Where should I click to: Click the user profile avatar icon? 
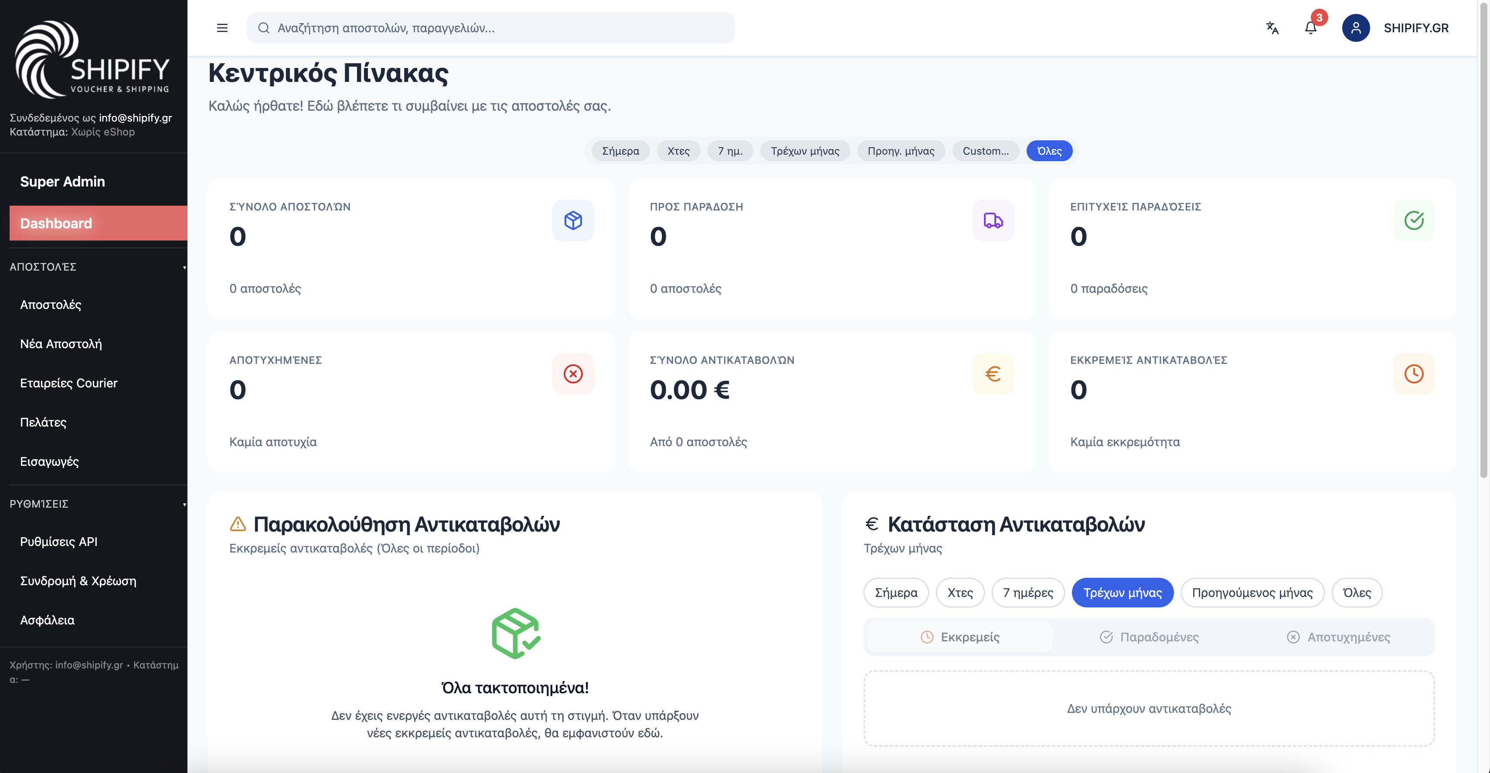pos(1356,28)
